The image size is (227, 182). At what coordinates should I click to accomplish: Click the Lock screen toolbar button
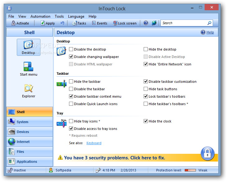pyautogui.click(x=125, y=23)
